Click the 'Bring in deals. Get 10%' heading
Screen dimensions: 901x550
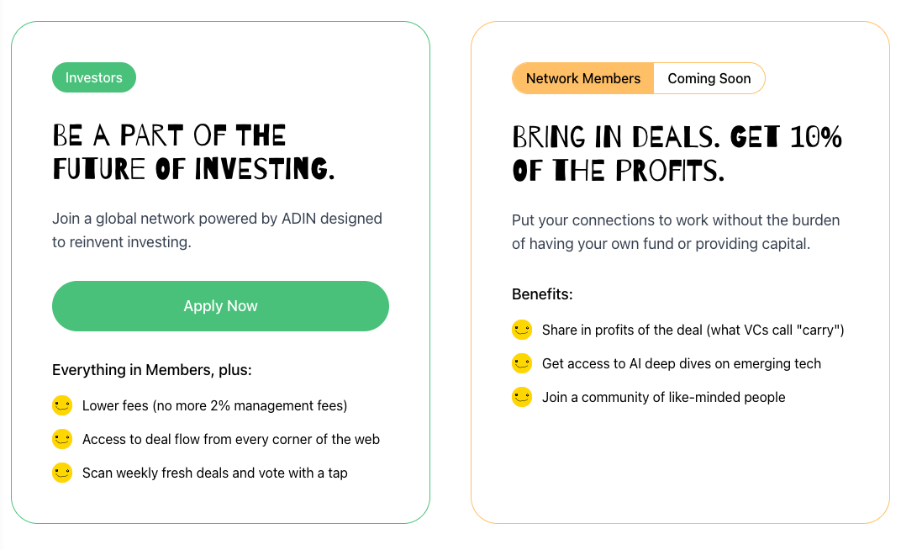(x=677, y=154)
